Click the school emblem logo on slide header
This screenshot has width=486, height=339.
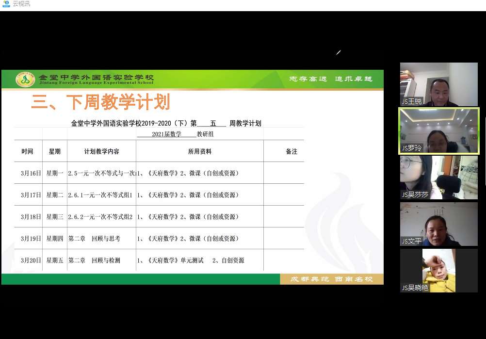[x=25, y=79]
